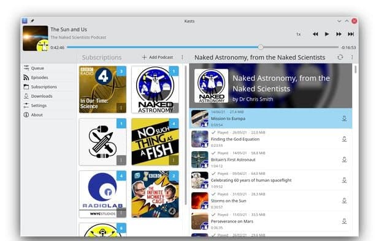Click the pin icon in title bar
The image size is (379, 241).
pyautogui.click(x=33, y=21)
